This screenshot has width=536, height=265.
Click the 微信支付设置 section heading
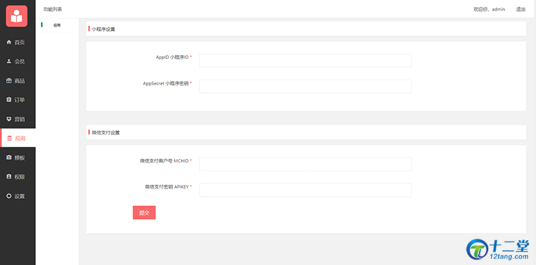pos(106,132)
